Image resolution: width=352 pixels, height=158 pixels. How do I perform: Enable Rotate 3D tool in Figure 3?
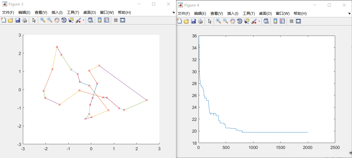point(64,20)
